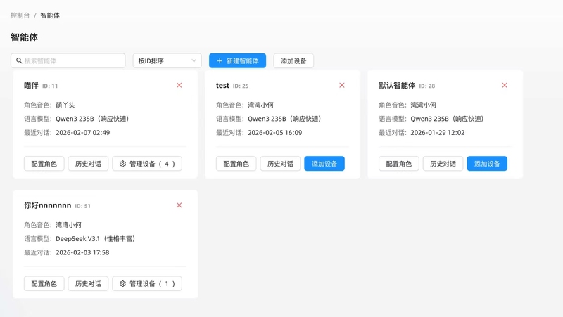Delete the 喵伴 agent via red X
Image resolution: width=563 pixels, height=317 pixels.
click(179, 86)
